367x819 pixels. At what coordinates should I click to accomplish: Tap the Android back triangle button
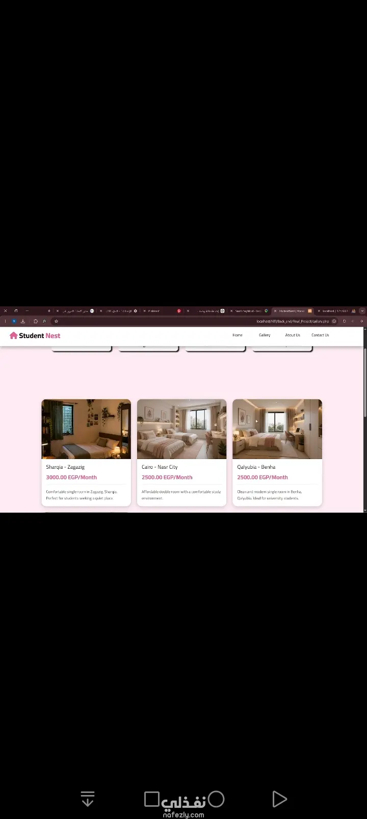pyautogui.click(x=279, y=799)
